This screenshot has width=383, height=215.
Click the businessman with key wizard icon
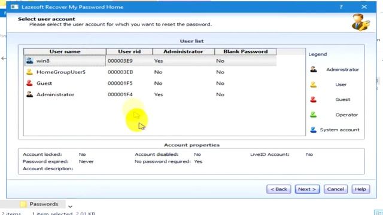click(x=361, y=23)
